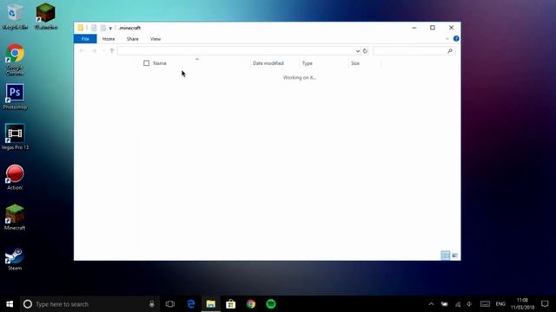Open the Recycle Bin desktop icon
Image resolution: width=556 pixels, height=312 pixels.
click(x=15, y=16)
